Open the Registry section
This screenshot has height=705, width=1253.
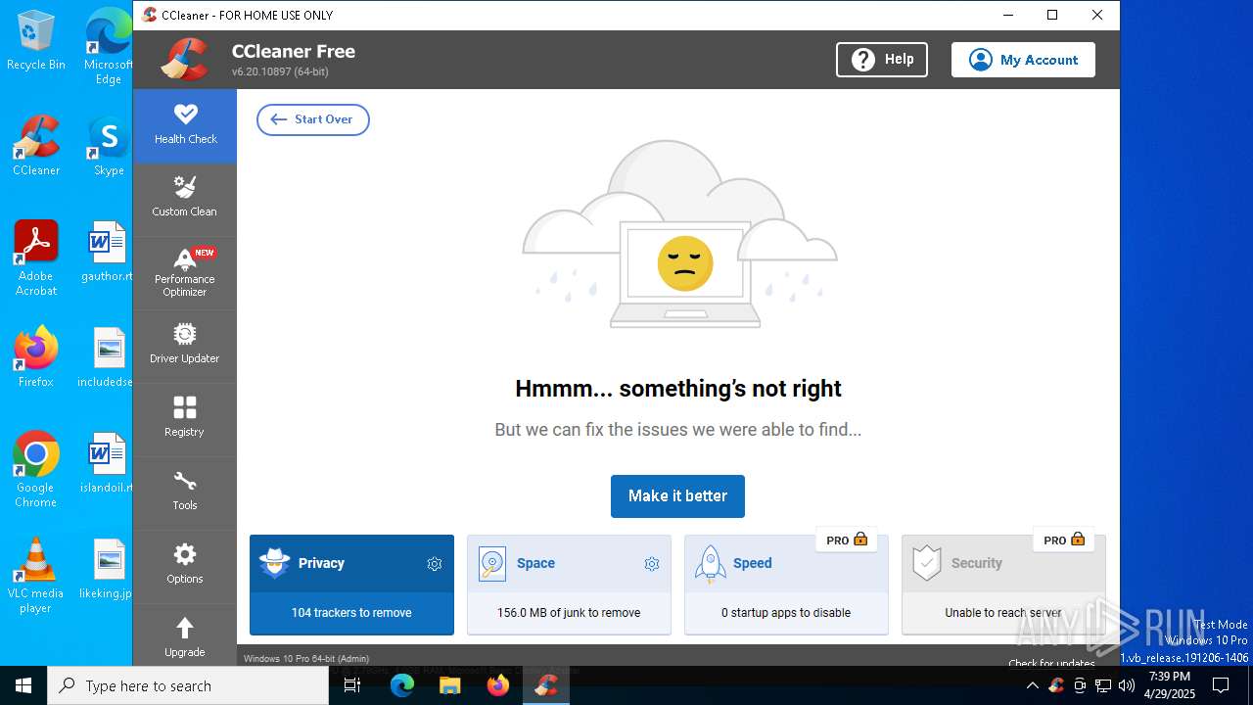[x=185, y=420]
